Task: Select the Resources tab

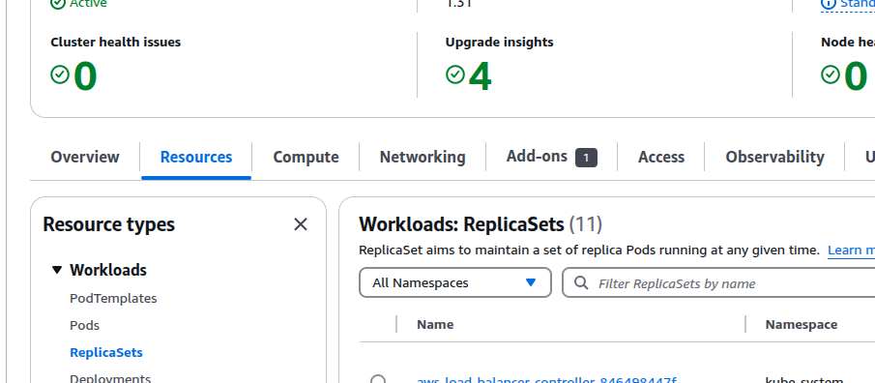Action: [x=196, y=157]
